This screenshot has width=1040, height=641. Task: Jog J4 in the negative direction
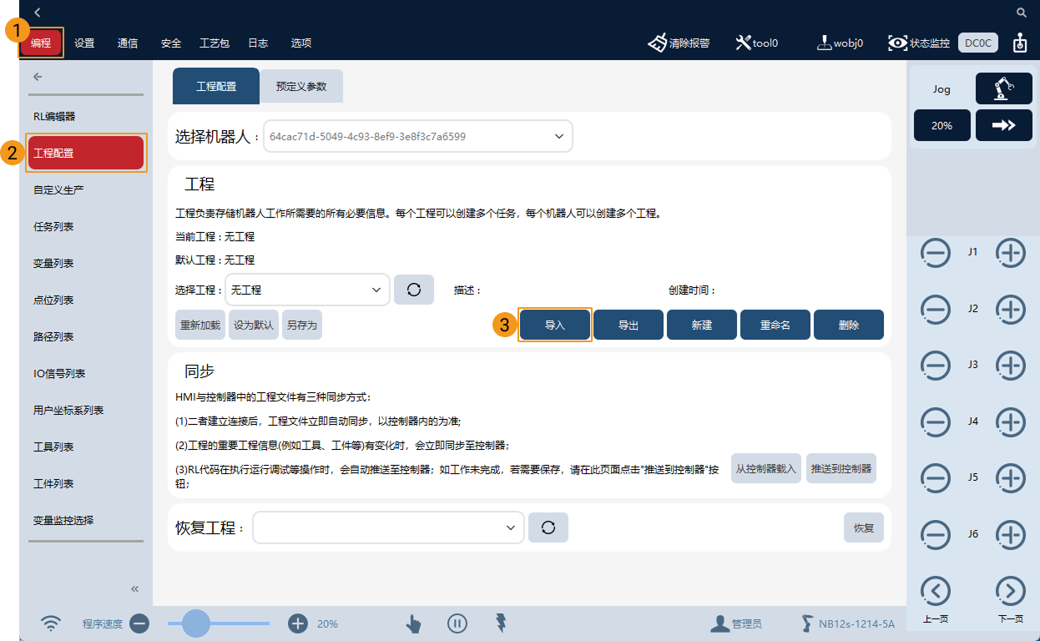pyautogui.click(x=935, y=422)
